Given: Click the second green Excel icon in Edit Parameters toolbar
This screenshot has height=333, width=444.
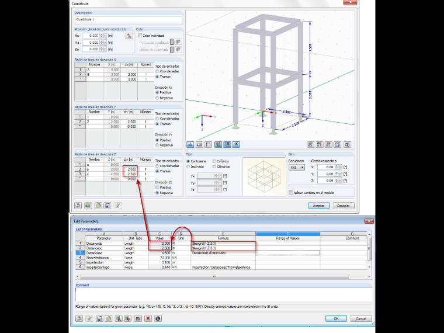Looking at the screenshot, I should pyautogui.click(x=128, y=318).
